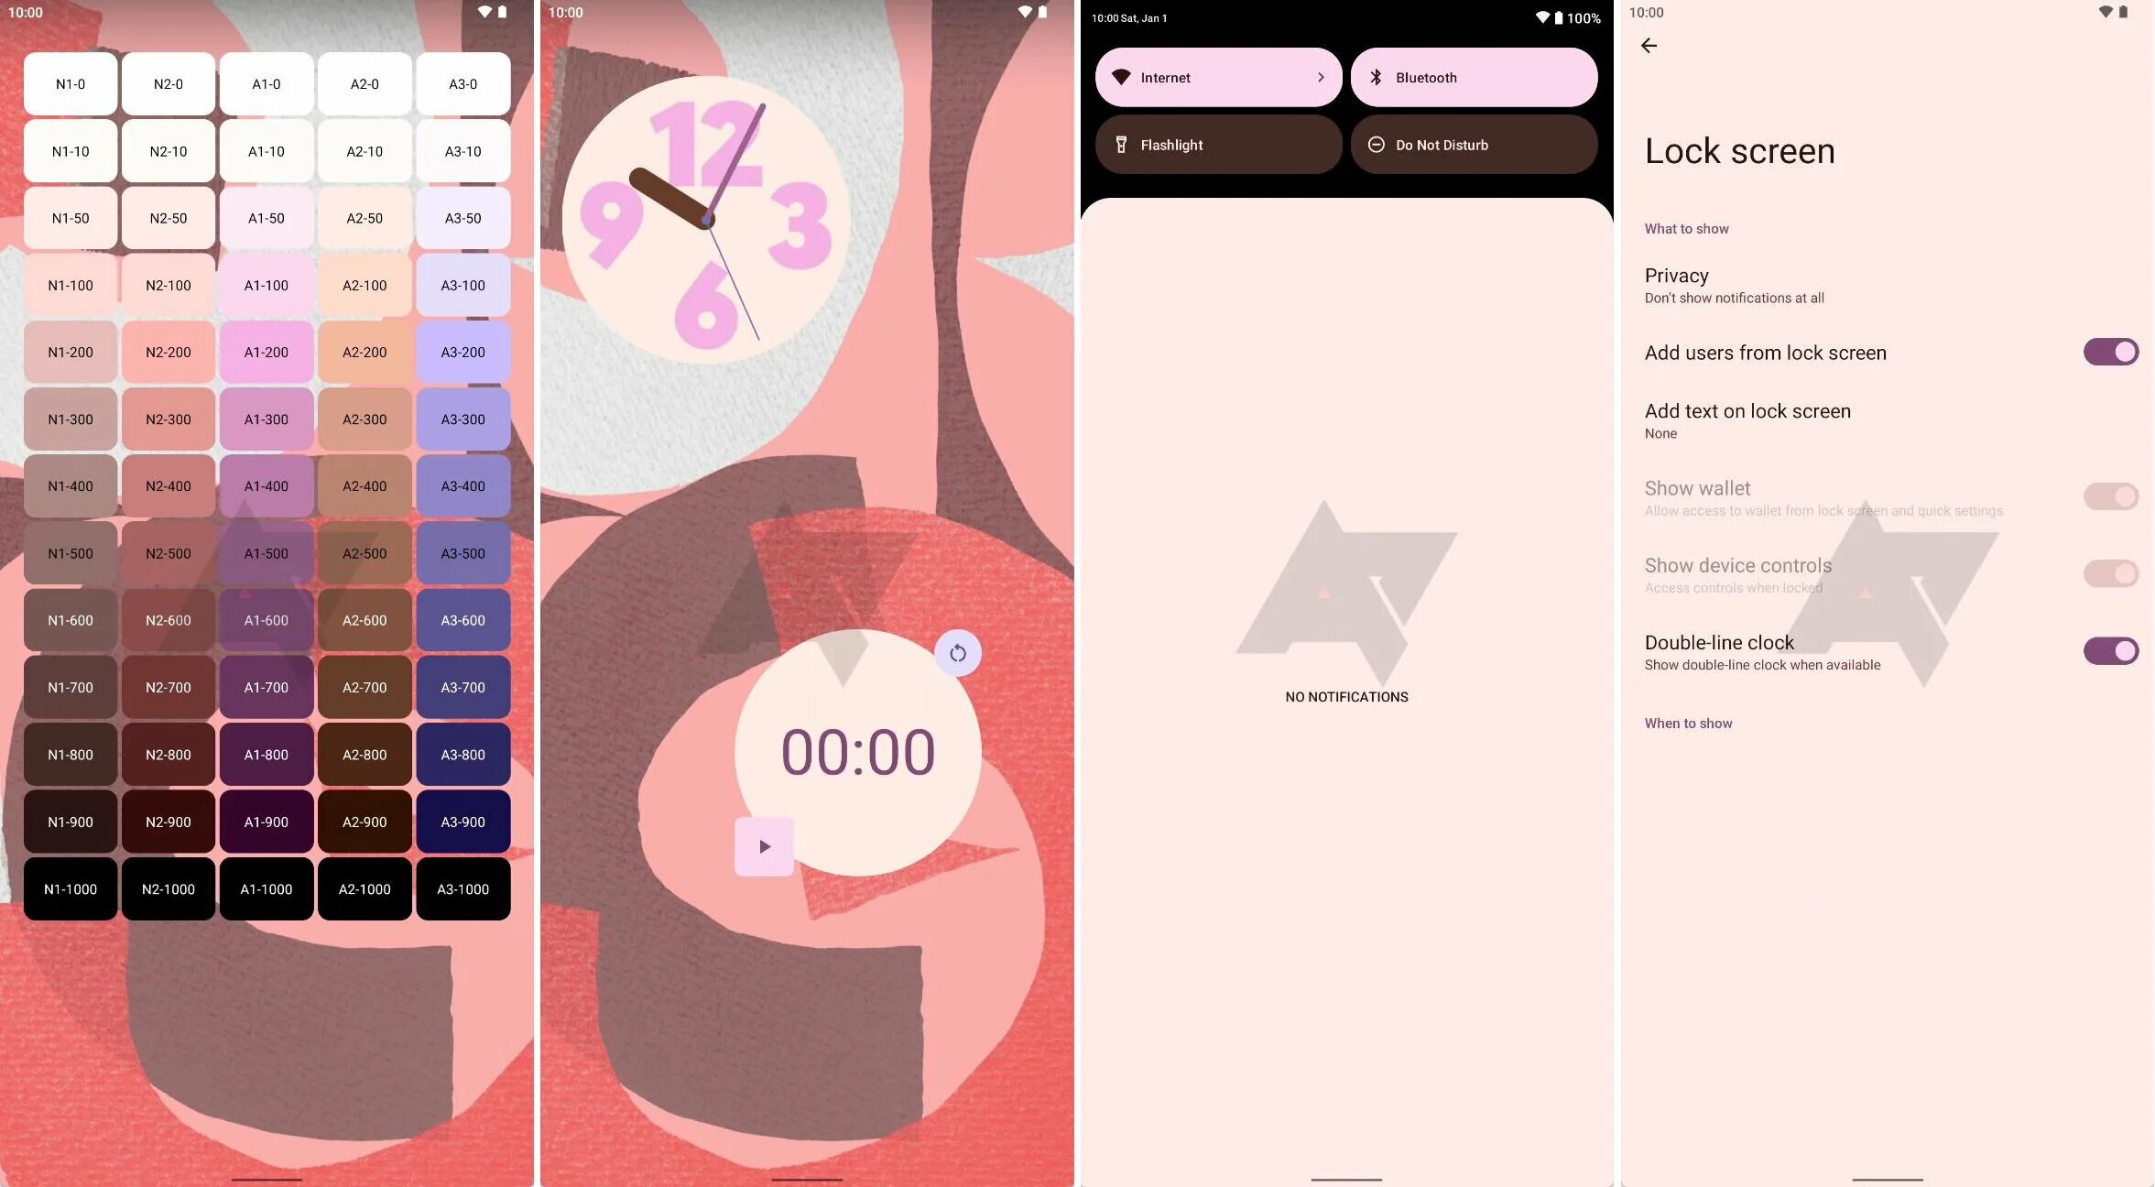
Task: Click the timer reset icon
Action: (x=957, y=653)
